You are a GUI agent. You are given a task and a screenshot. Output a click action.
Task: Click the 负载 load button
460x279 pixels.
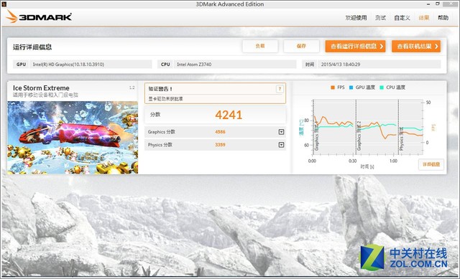tap(260, 46)
